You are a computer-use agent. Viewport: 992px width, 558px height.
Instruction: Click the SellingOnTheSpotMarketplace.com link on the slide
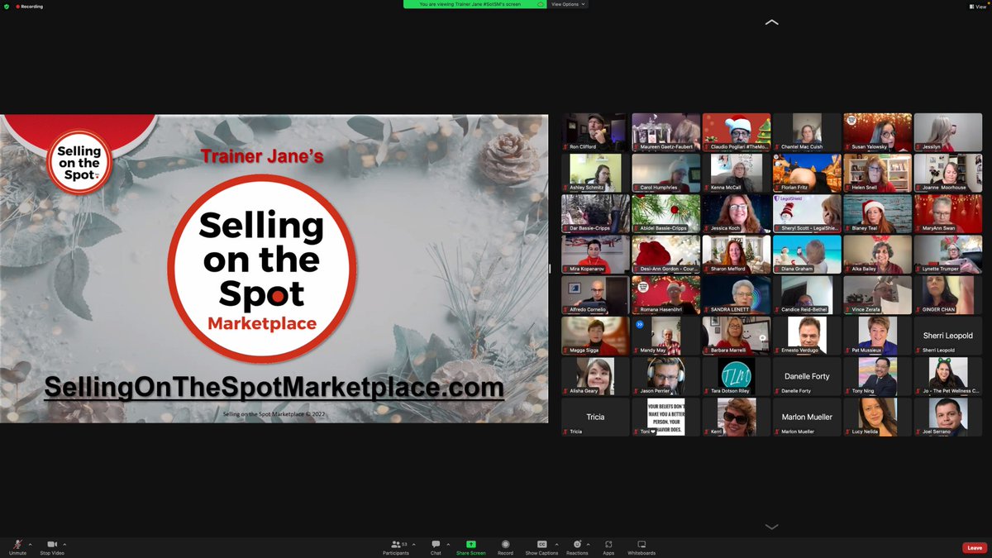(274, 387)
